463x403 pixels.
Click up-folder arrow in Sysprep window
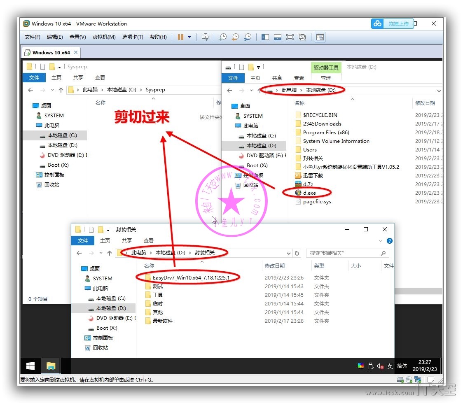point(61,90)
